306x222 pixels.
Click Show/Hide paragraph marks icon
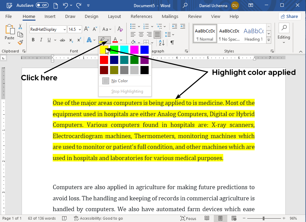tap(172, 42)
